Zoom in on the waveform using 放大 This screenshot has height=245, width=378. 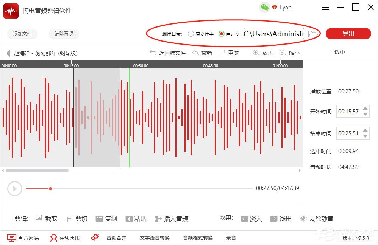262,53
